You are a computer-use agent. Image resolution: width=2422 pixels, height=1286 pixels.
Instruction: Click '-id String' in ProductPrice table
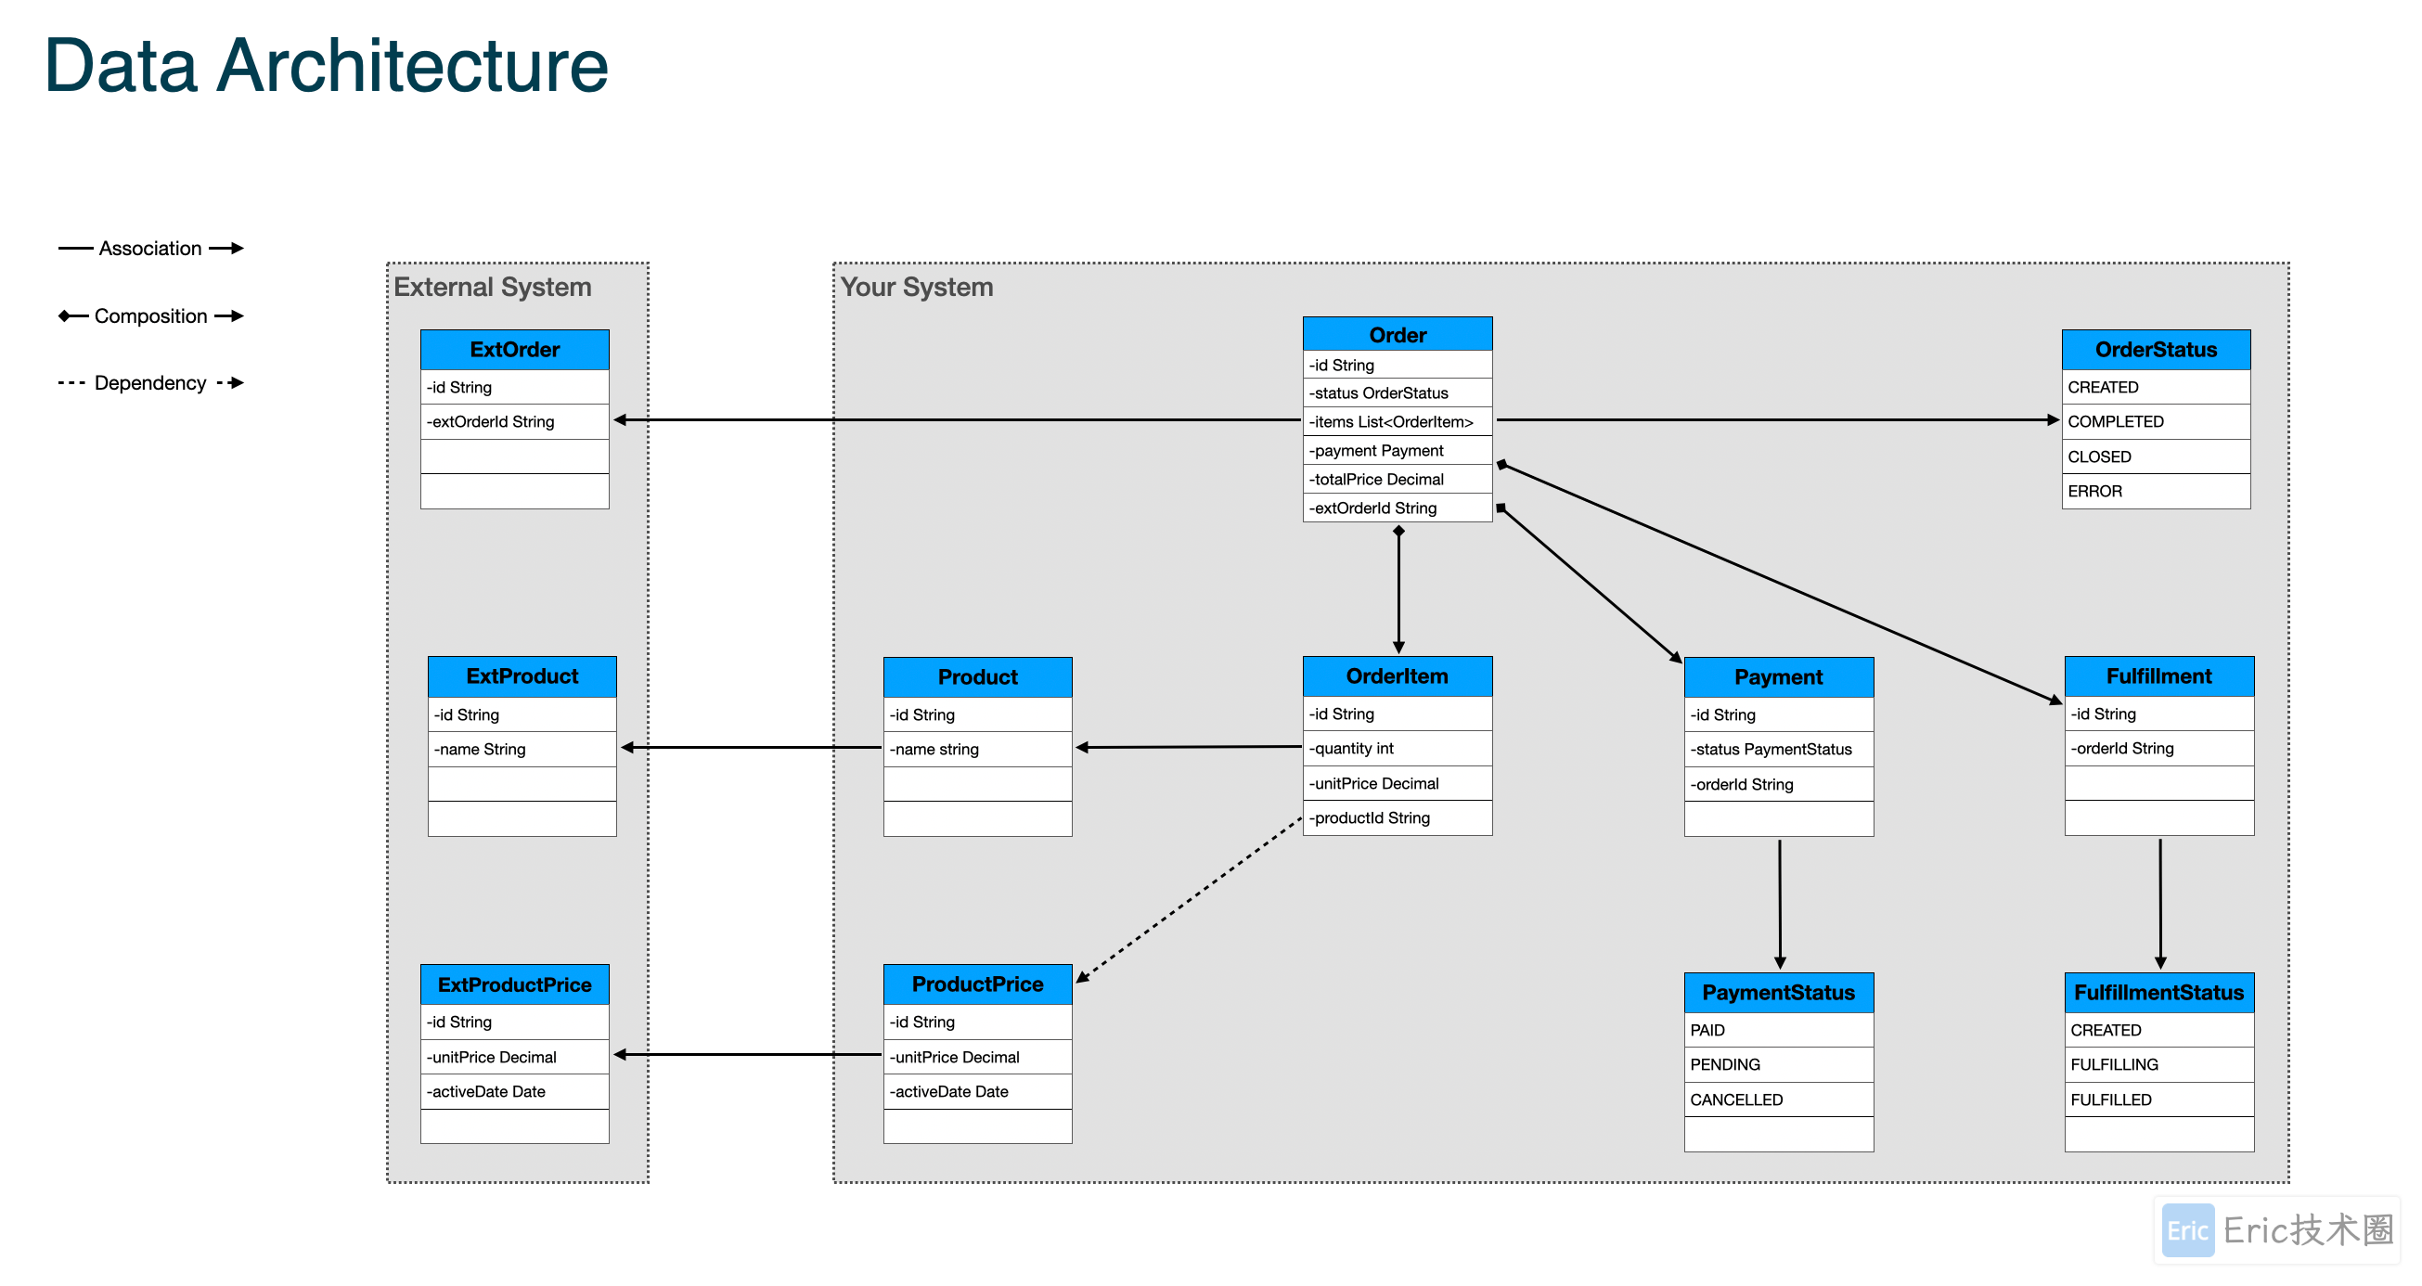978,1022
